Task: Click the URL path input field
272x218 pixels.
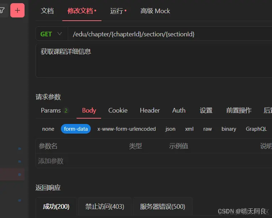Action: pyautogui.click(x=170, y=34)
